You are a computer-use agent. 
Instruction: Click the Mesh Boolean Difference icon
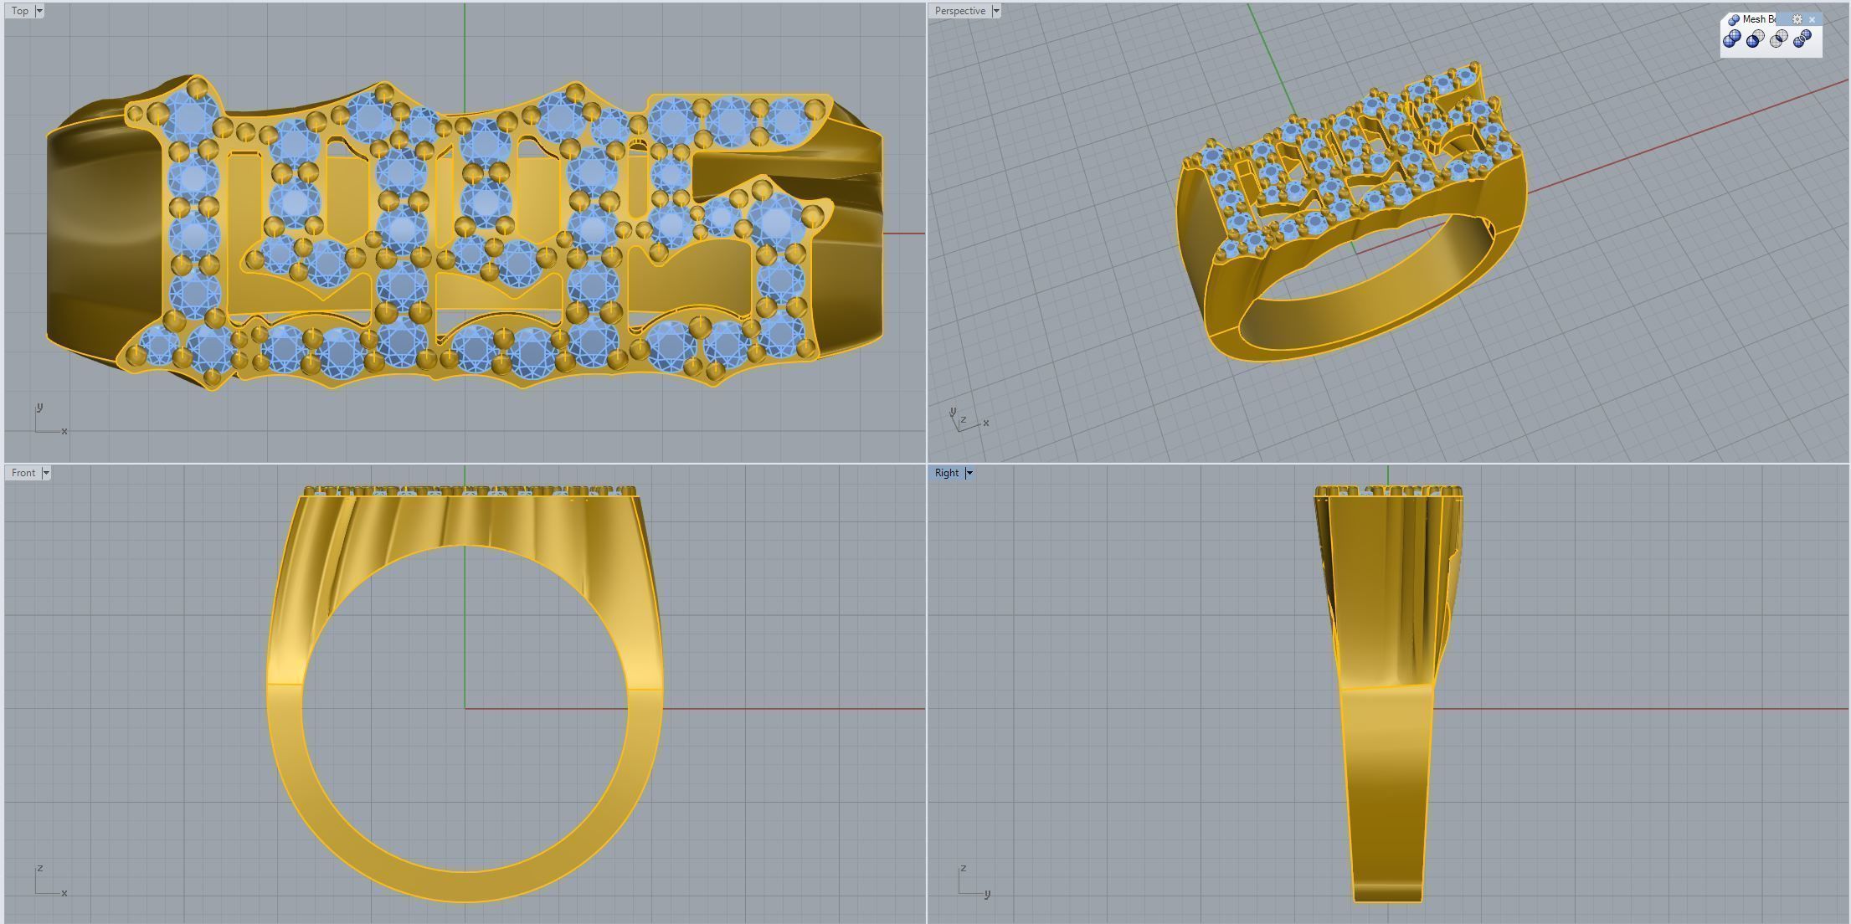(x=1756, y=38)
